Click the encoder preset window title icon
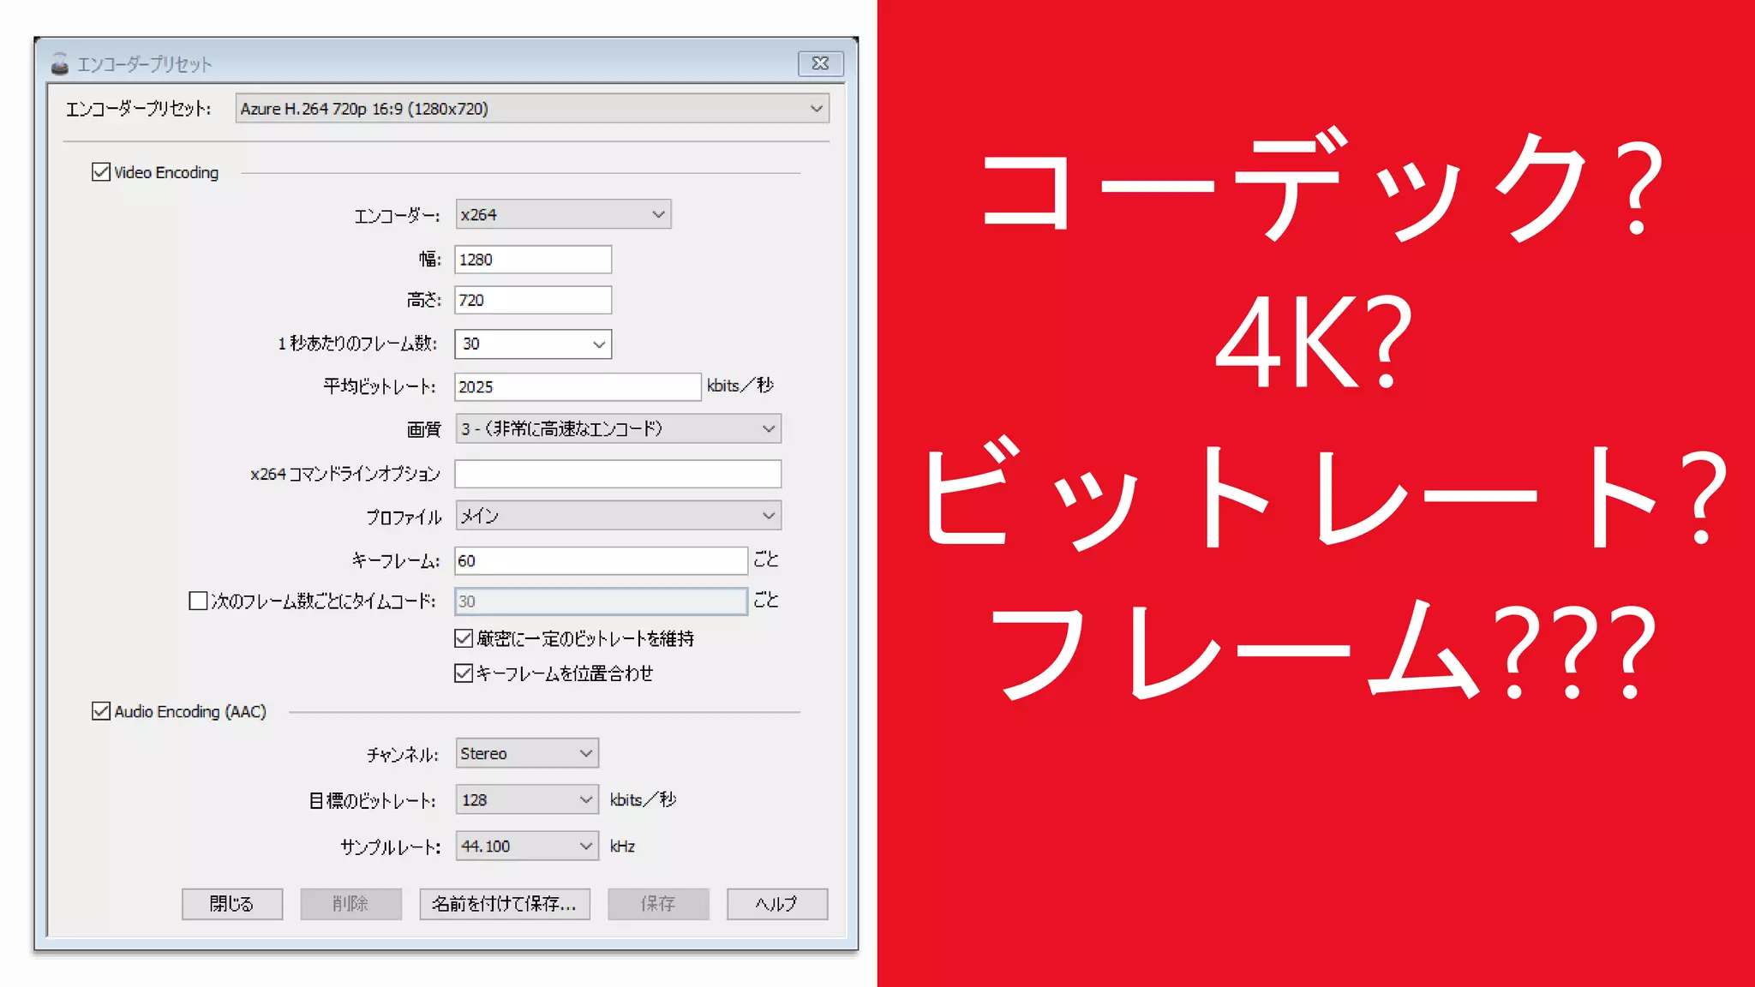This screenshot has width=1755, height=987. pyautogui.click(x=59, y=63)
